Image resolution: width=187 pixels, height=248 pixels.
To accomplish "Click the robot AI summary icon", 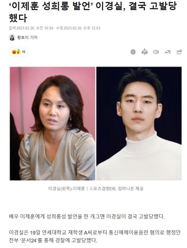I will coord(144,52).
